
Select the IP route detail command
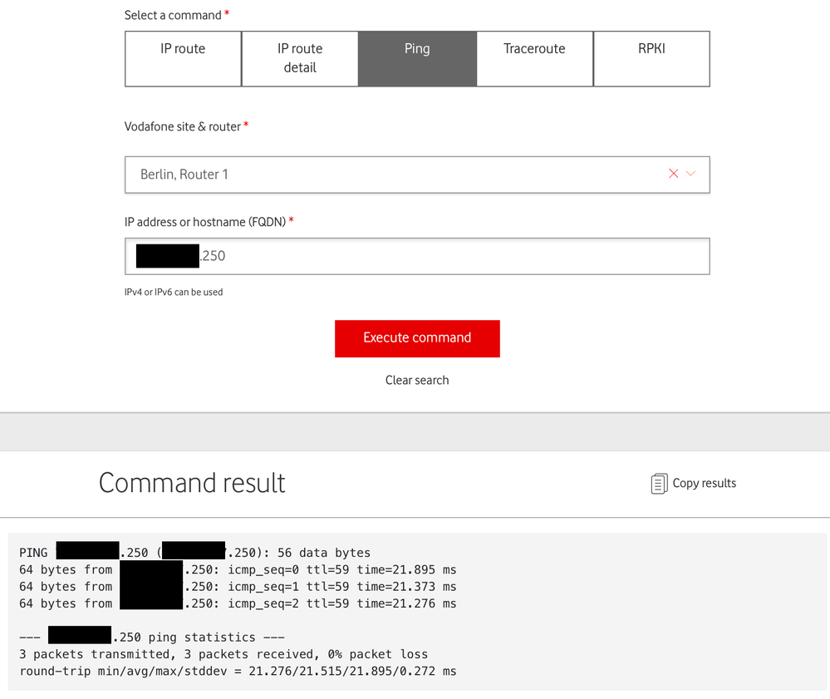click(x=300, y=59)
